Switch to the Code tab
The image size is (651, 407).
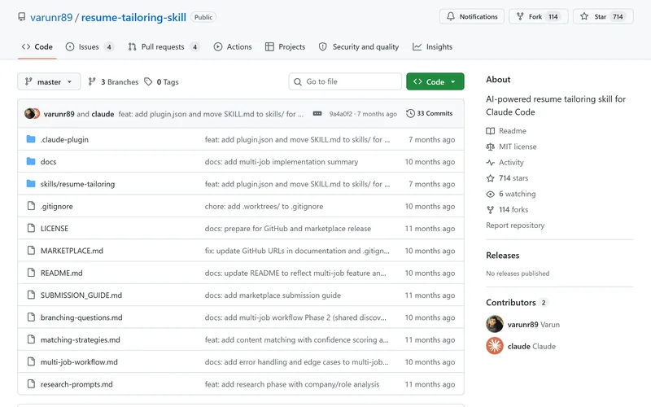[37, 47]
